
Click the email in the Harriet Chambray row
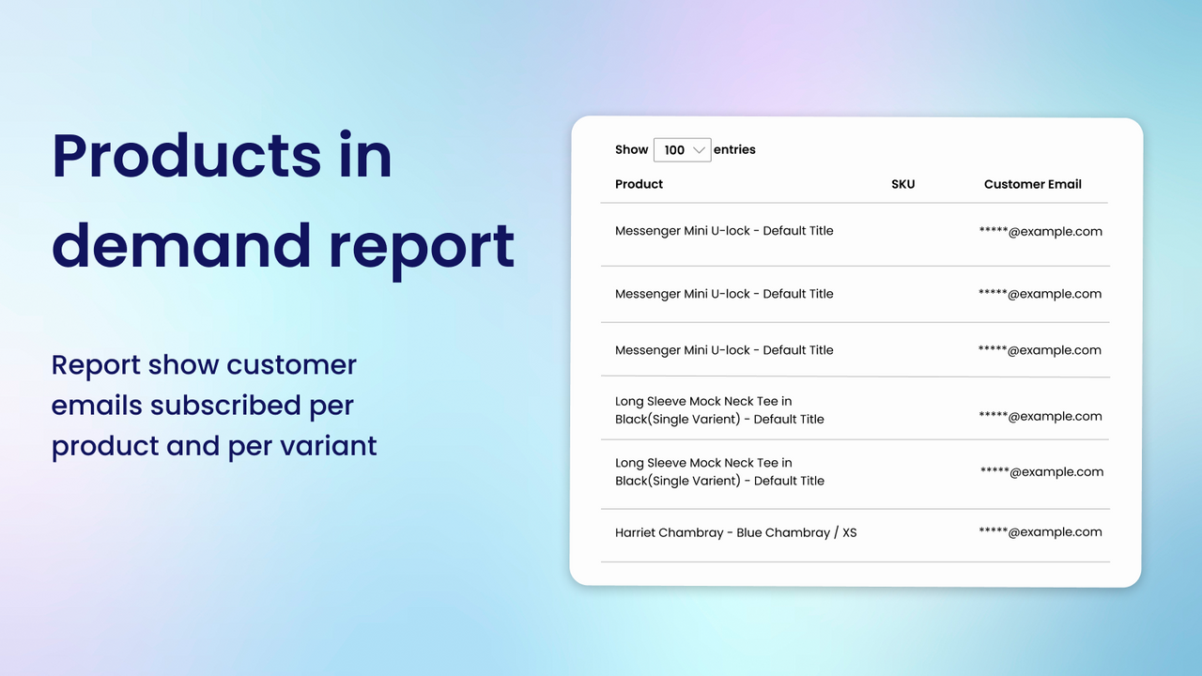click(1040, 531)
